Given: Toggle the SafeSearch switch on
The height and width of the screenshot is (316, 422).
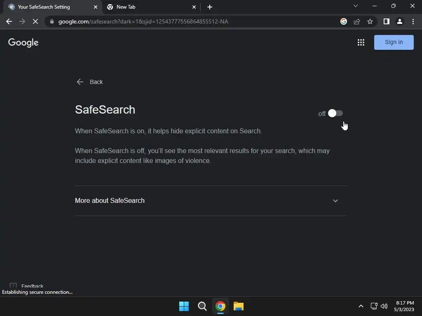Looking at the screenshot, I should [335, 114].
